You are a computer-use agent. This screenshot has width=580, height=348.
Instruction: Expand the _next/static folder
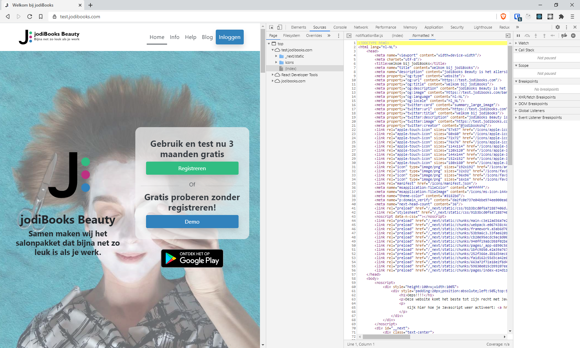pyautogui.click(x=276, y=56)
